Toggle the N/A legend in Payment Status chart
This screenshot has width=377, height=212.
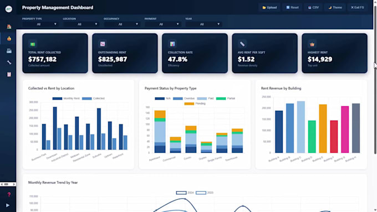(x=163, y=99)
